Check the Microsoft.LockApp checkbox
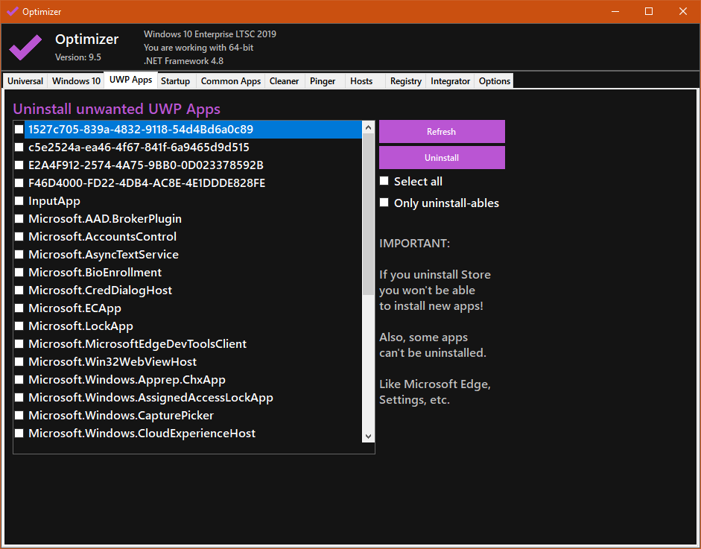 click(20, 326)
